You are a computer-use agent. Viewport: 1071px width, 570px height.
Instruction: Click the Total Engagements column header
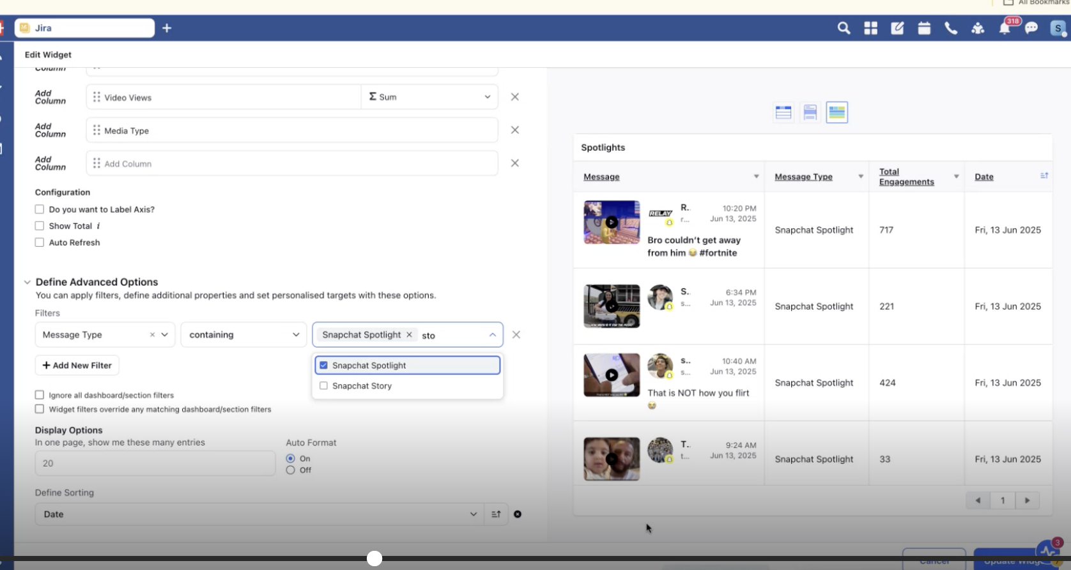[906, 177]
